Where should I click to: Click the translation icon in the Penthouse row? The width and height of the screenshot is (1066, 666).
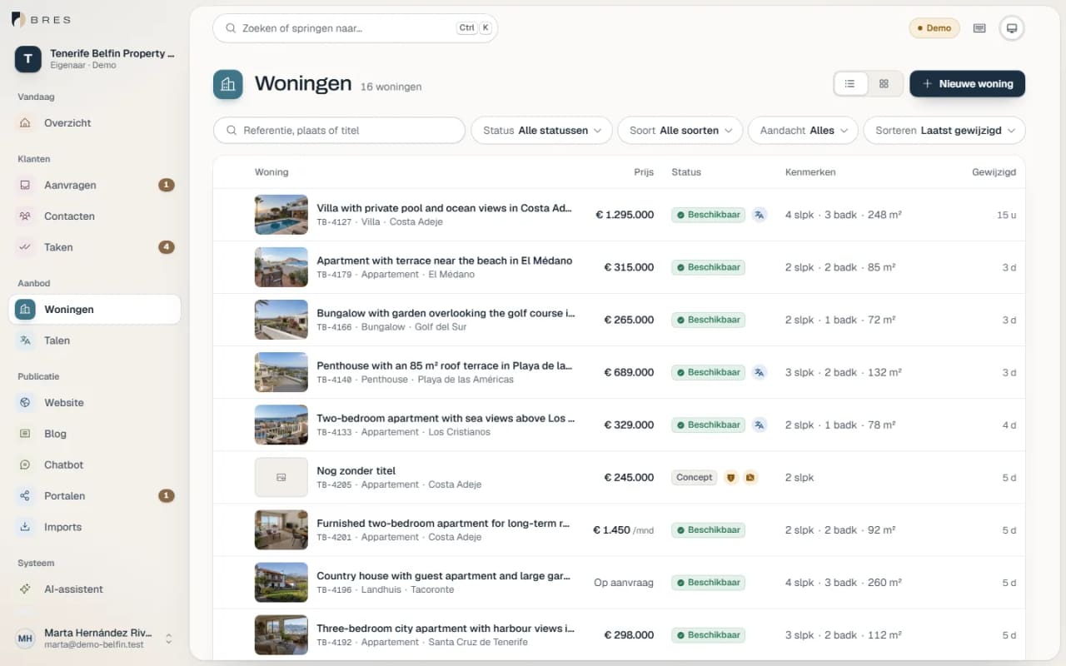[x=760, y=372]
